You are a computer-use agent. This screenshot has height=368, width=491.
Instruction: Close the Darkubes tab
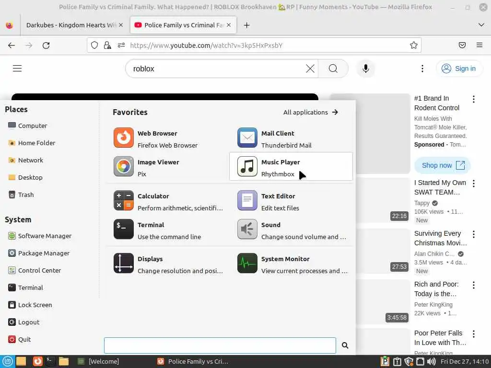(121, 25)
